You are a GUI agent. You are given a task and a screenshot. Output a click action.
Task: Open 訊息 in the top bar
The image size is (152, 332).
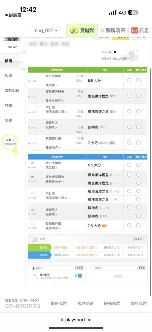140,31
